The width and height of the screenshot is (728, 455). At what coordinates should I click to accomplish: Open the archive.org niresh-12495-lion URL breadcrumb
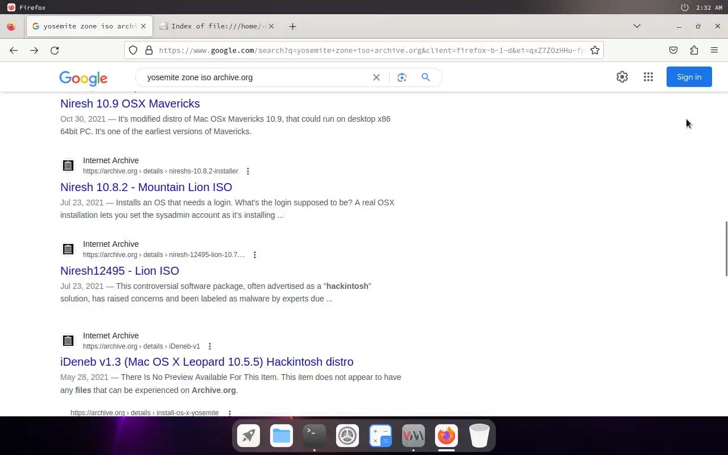[x=164, y=255]
